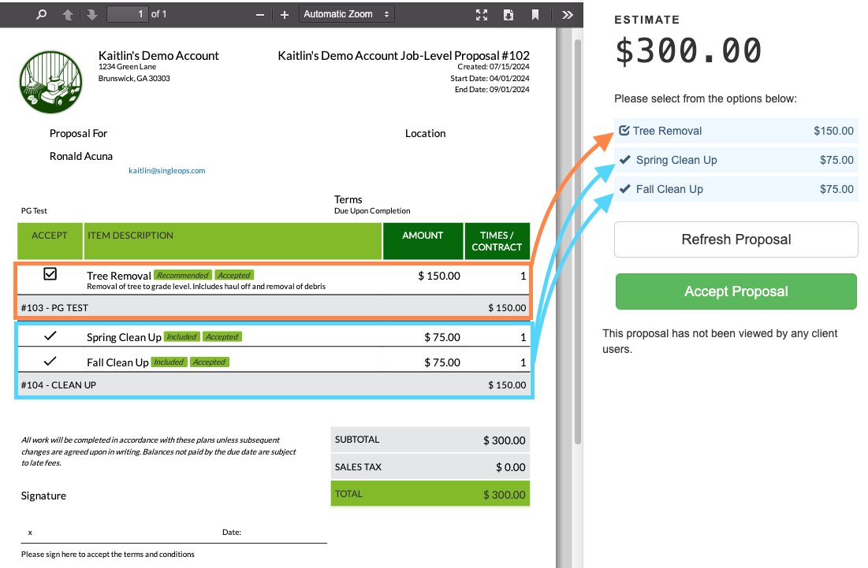Viewport: 868px width, 568px height.
Task: Click the page number input field
Action: (127, 14)
